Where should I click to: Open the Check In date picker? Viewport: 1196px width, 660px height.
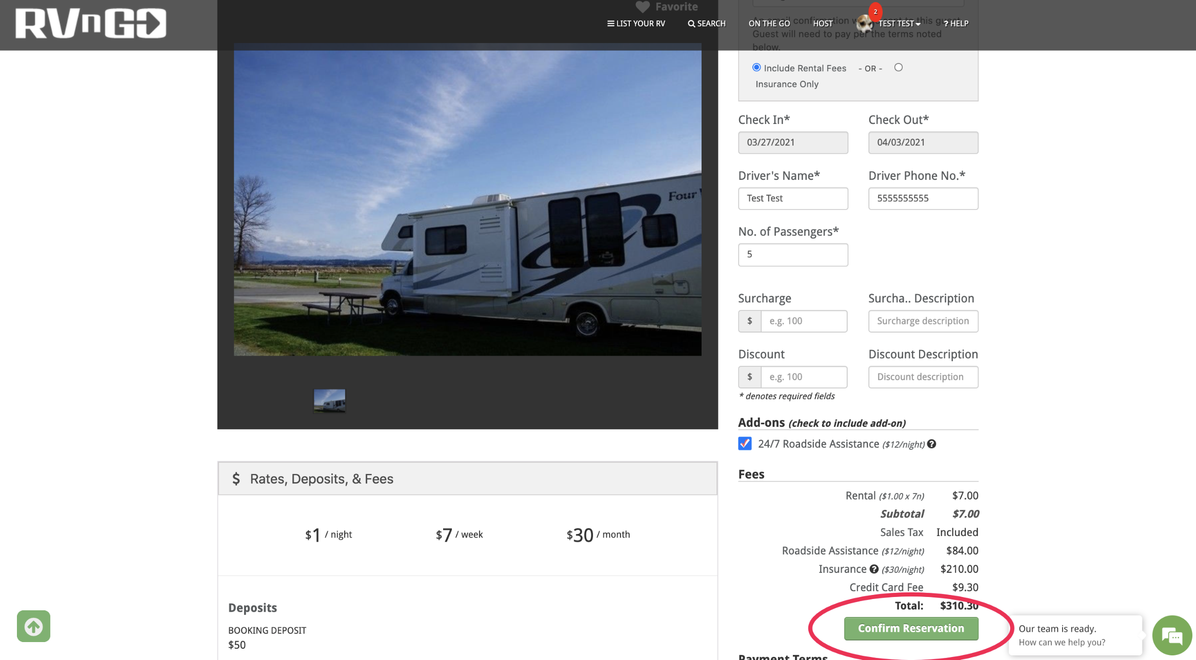coord(793,142)
